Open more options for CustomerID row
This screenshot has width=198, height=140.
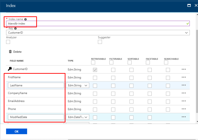184,69
